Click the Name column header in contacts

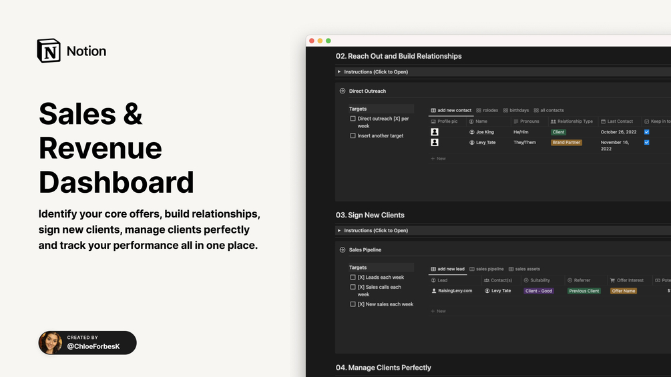coord(479,121)
